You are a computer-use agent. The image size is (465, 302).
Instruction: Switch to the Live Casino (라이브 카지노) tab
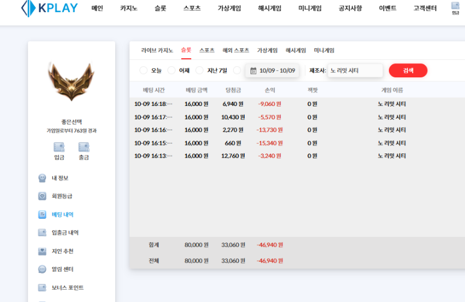(157, 51)
